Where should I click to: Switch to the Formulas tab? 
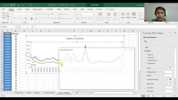pyautogui.click(x=50, y=9)
